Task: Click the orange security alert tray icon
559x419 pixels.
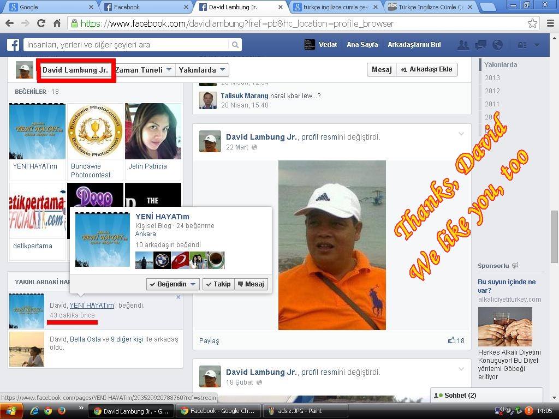Action: (x=528, y=411)
